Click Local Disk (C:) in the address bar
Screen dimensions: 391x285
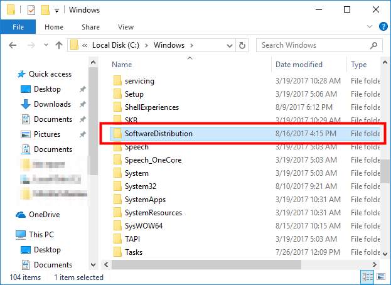coord(117,45)
